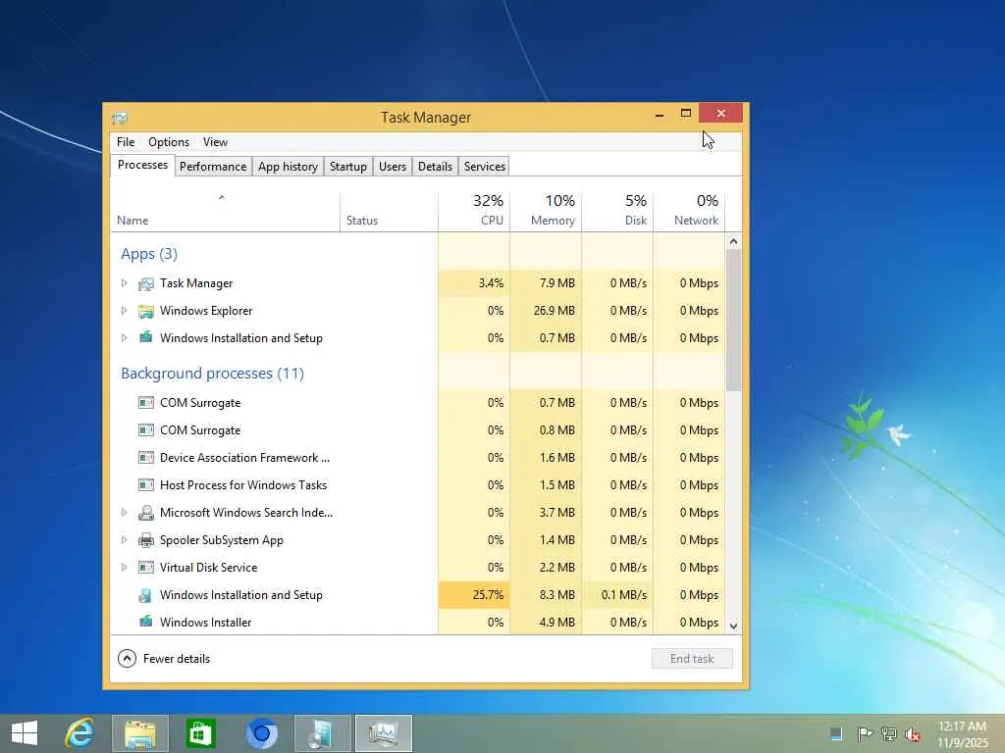Launch Internet Explorer from the taskbar
1005x753 pixels.
click(x=79, y=733)
